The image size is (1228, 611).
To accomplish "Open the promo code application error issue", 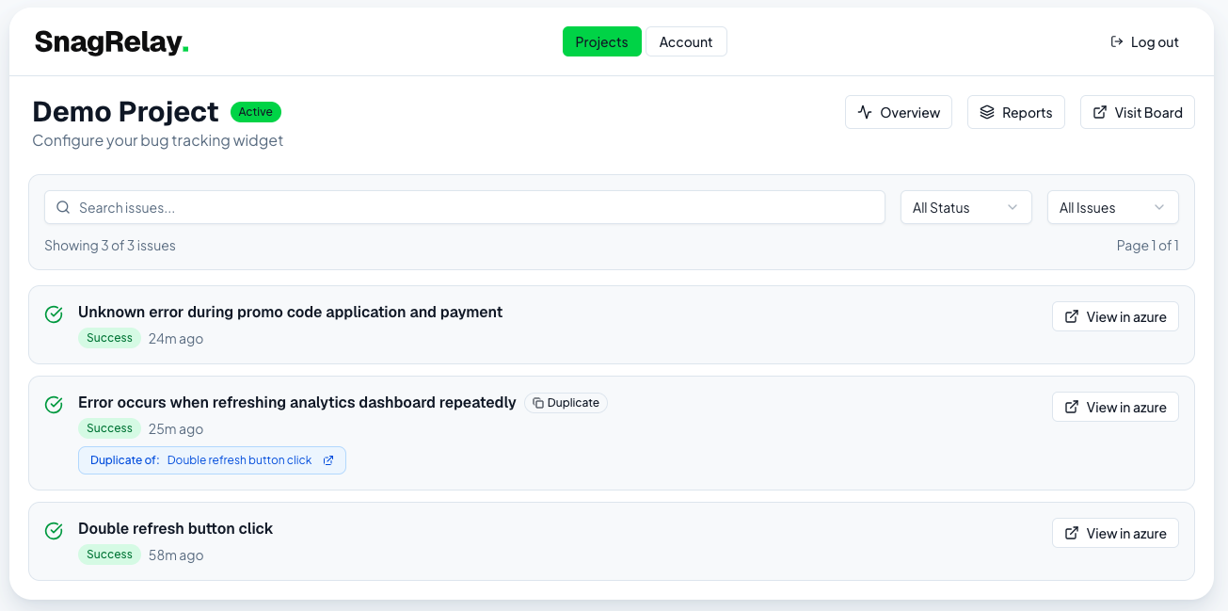I will [x=290, y=312].
